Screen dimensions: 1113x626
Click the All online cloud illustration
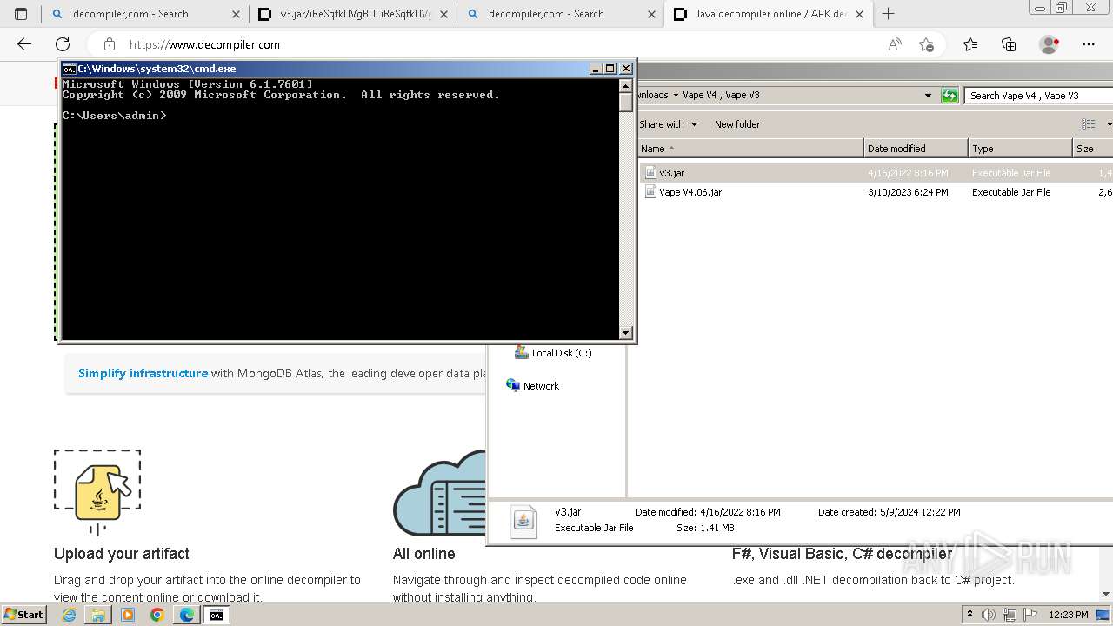point(439,494)
